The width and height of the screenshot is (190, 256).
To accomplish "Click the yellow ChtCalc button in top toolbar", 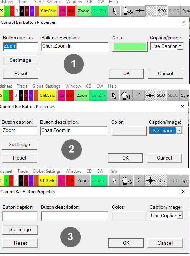I will pos(48,11).
